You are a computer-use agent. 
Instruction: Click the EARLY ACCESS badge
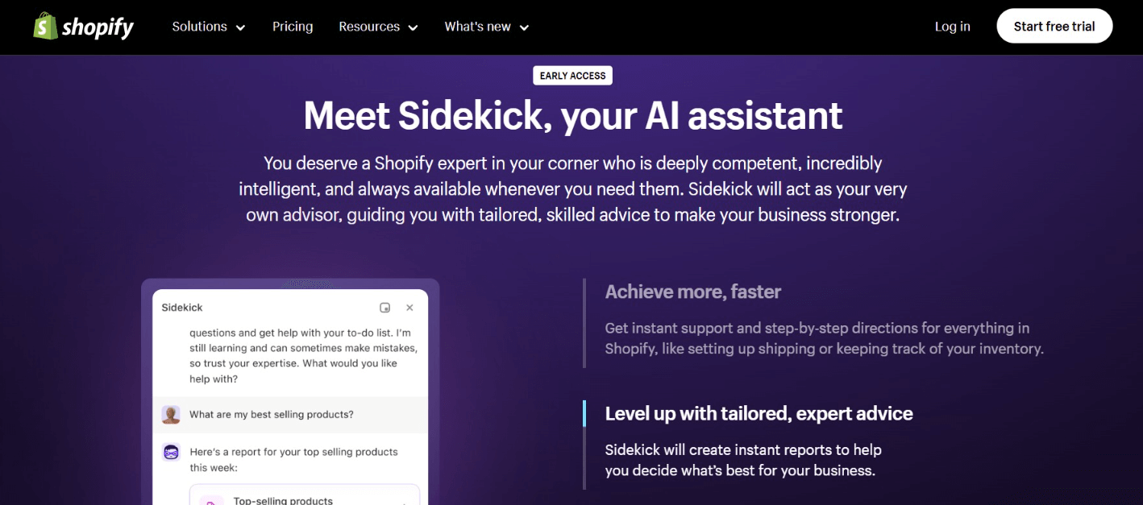pyautogui.click(x=572, y=76)
